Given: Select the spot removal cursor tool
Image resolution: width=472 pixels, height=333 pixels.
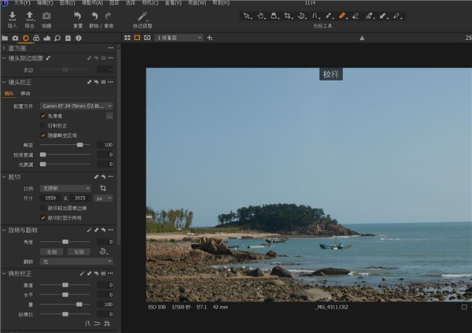Looking at the screenshot, I should (328, 16).
